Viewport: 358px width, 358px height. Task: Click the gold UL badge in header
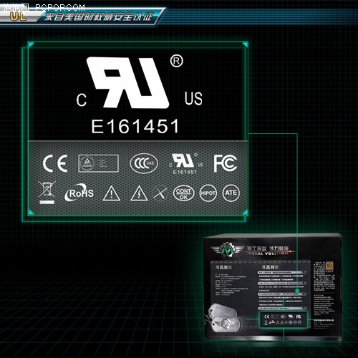[18, 16]
